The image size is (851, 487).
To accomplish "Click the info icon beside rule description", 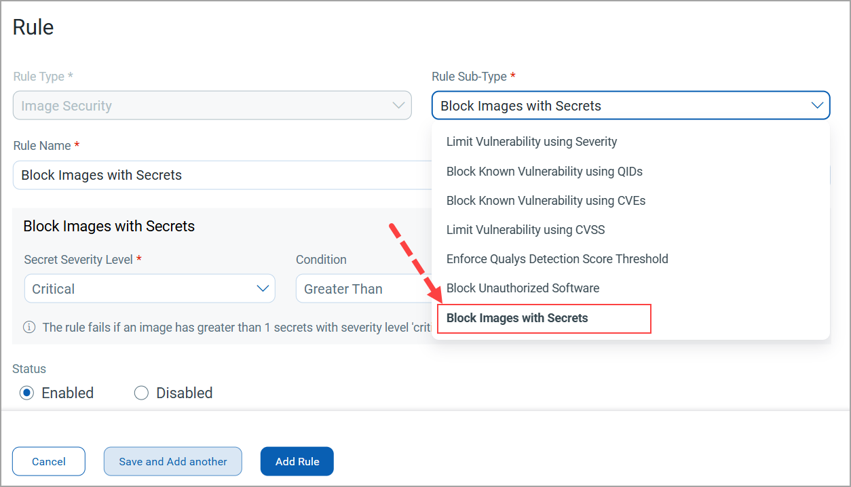I will point(29,327).
